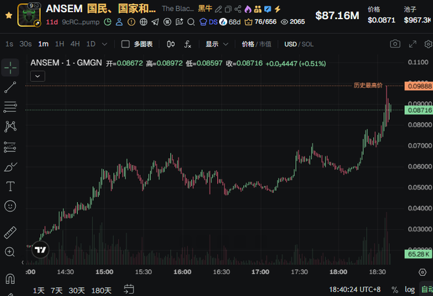Select the zoom-in magnifier tool

tap(10, 252)
